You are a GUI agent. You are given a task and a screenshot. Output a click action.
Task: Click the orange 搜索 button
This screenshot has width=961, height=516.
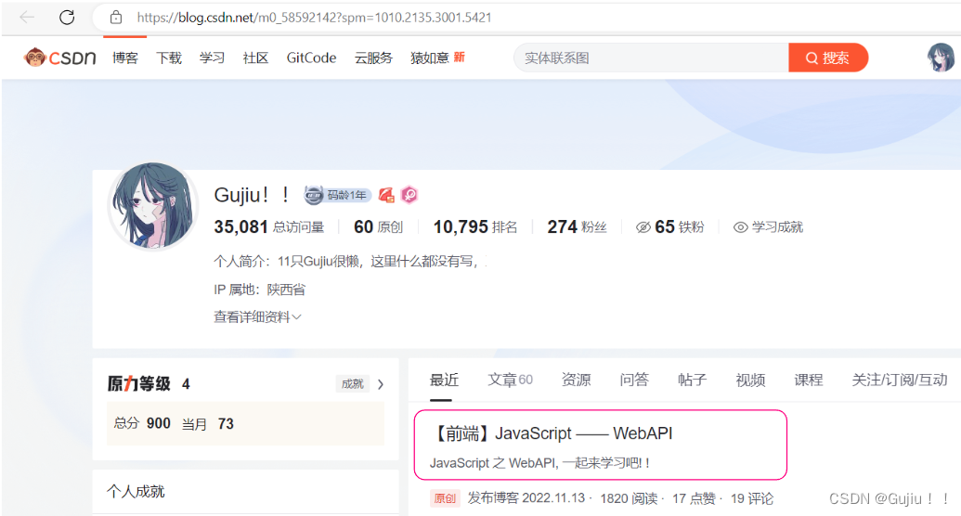click(x=828, y=58)
